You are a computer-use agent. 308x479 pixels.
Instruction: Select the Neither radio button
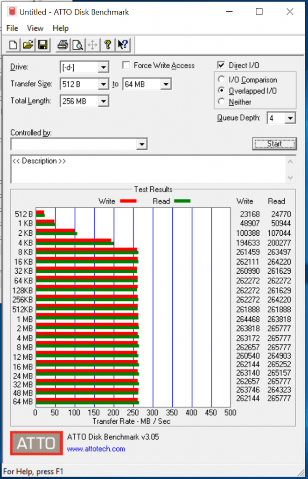point(222,102)
